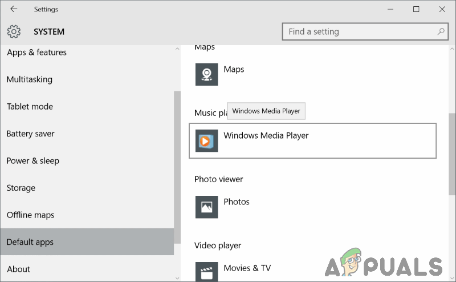
Task: Click the Maps app icon
Action: click(206, 74)
